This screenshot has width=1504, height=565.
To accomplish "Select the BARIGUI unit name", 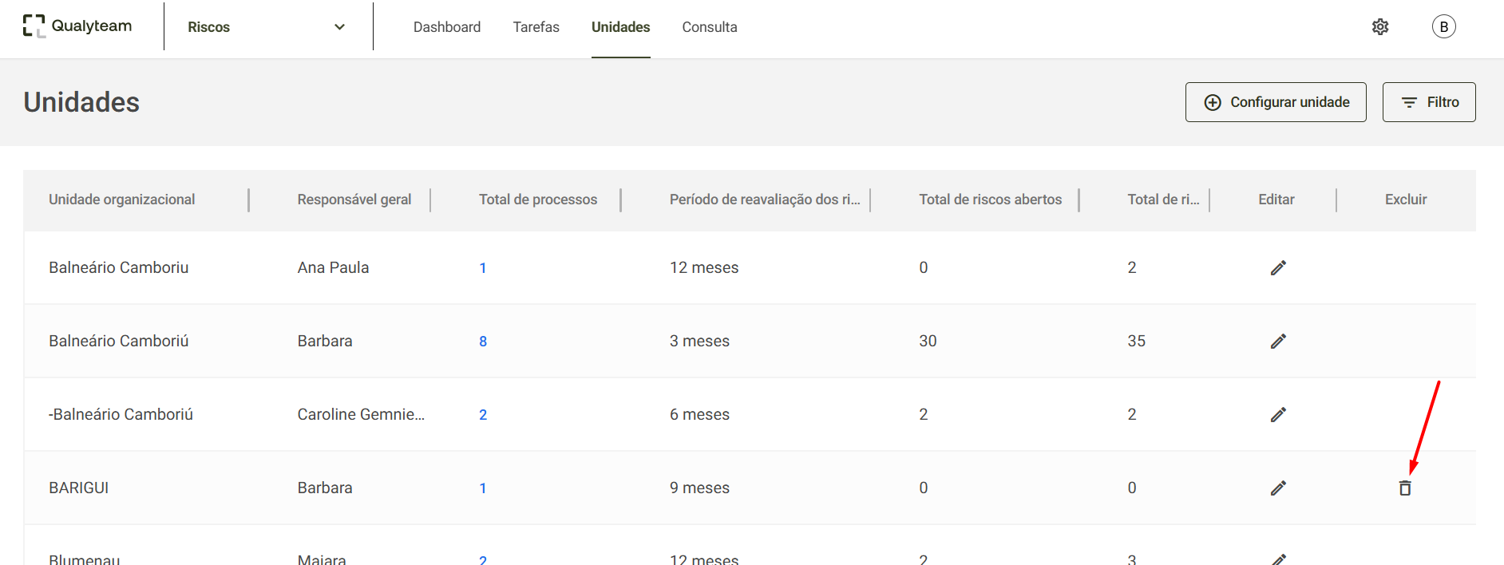I will (78, 488).
